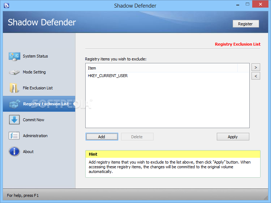Open the System Status page label
This screenshot has height=203, width=271.
pos(35,56)
